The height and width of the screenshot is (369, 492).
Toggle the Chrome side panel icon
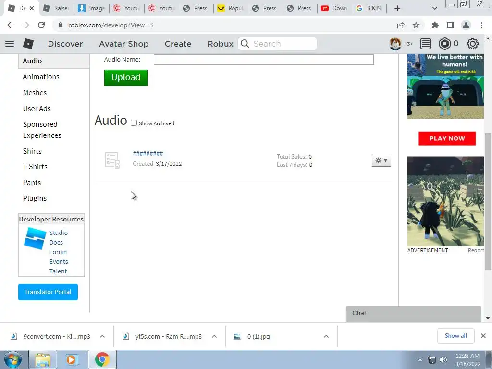451,25
